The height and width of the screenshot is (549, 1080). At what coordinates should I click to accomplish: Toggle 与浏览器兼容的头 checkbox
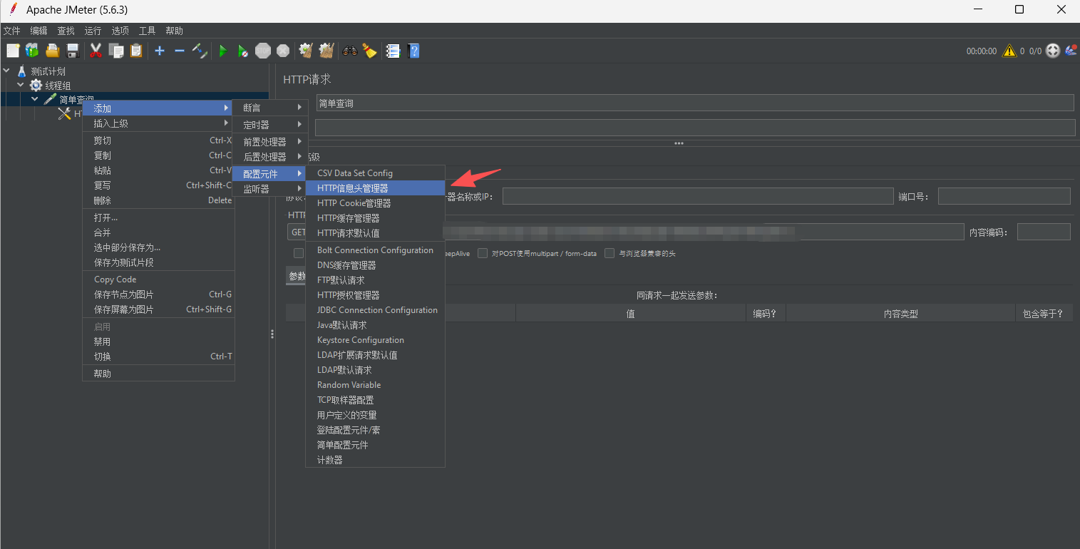pyautogui.click(x=610, y=253)
